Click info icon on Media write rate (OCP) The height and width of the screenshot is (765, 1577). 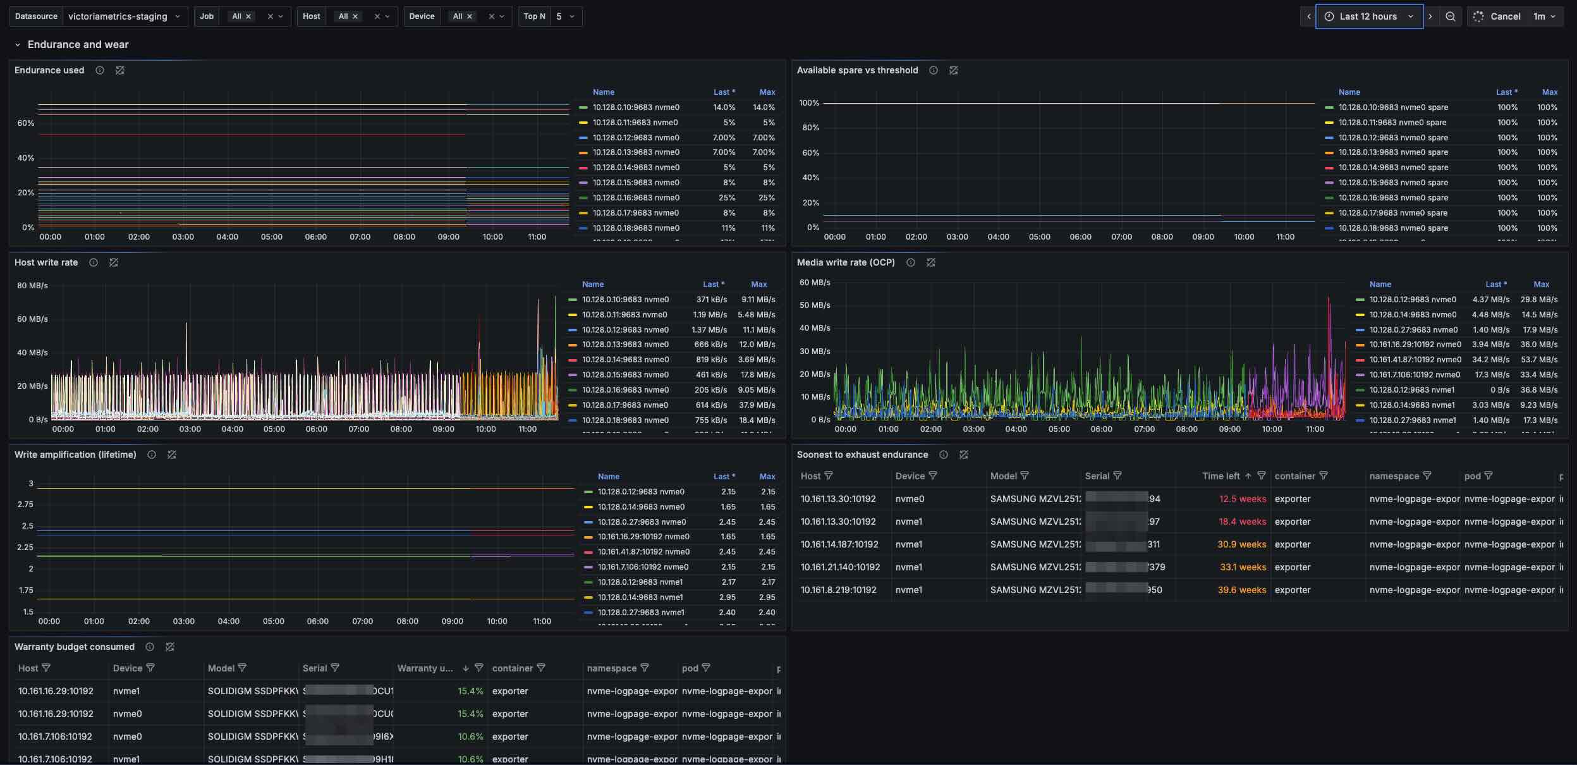911,262
